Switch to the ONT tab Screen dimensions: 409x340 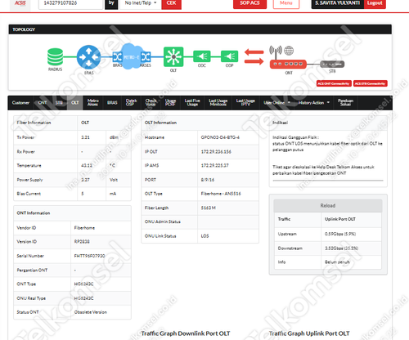[x=43, y=103]
